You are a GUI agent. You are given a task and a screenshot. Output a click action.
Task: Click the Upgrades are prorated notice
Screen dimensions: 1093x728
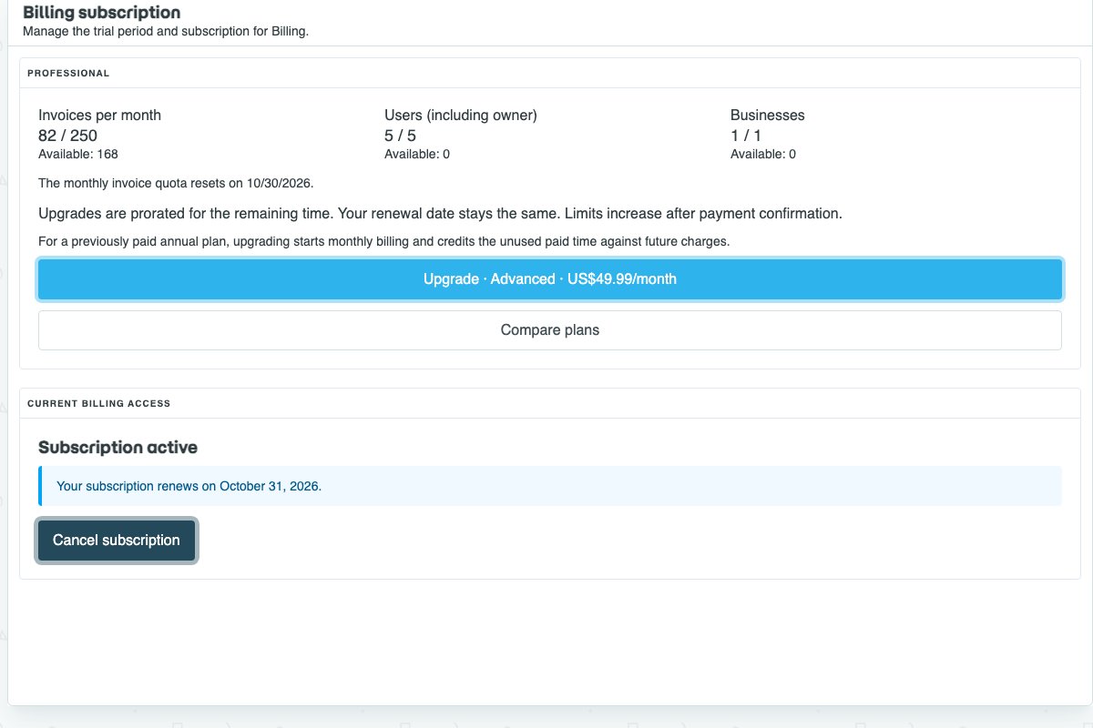coord(440,214)
